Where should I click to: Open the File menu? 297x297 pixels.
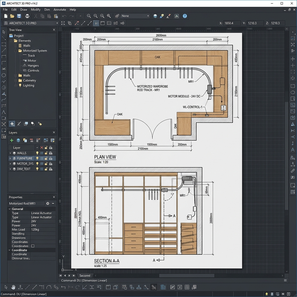coord(5,10)
